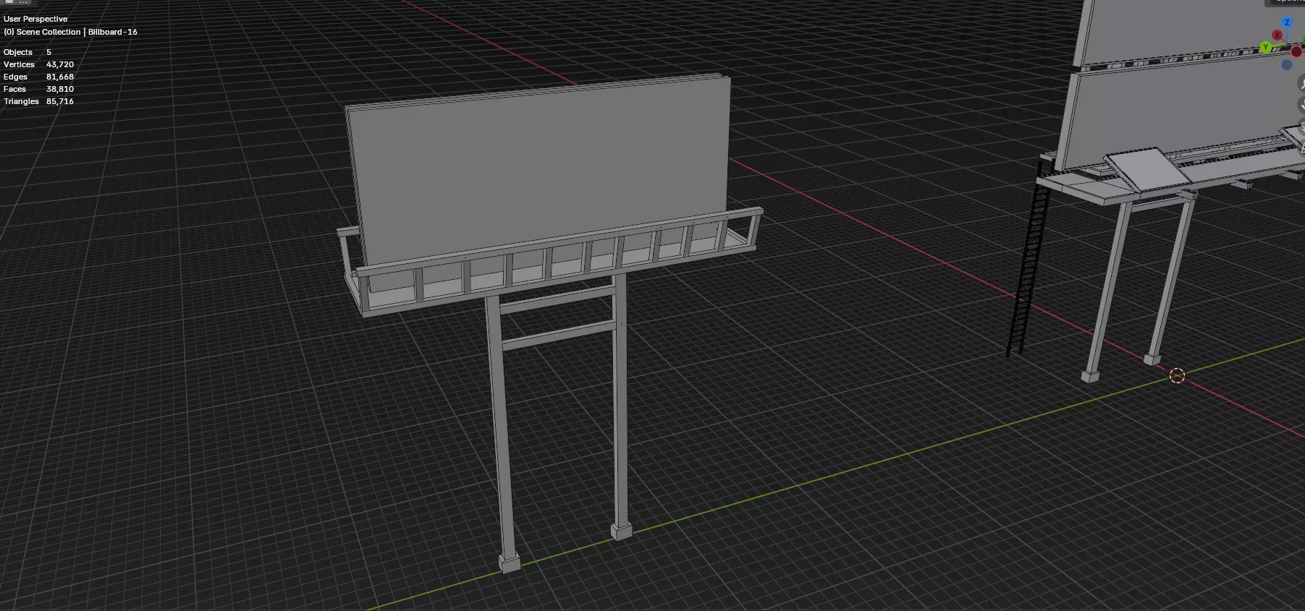Click the '38,810' faces count
This screenshot has width=1305, height=611.
pos(60,89)
